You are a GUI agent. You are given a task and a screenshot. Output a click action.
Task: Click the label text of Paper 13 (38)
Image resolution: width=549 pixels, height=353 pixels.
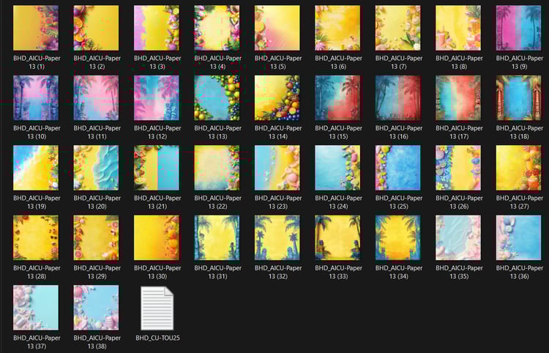(97, 342)
